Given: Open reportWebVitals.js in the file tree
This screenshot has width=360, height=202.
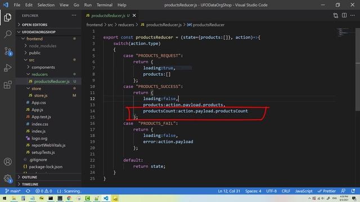Looking at the screenshot, I should (48, 145).
